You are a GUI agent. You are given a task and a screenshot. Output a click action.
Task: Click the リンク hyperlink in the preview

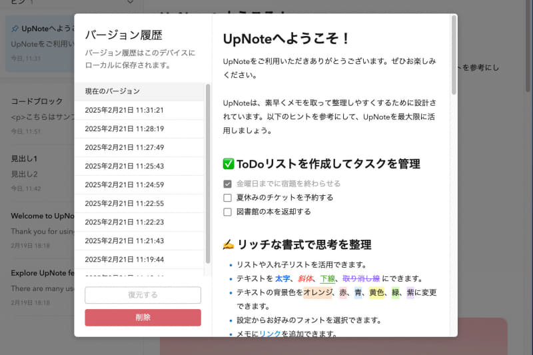pos(270,334)
